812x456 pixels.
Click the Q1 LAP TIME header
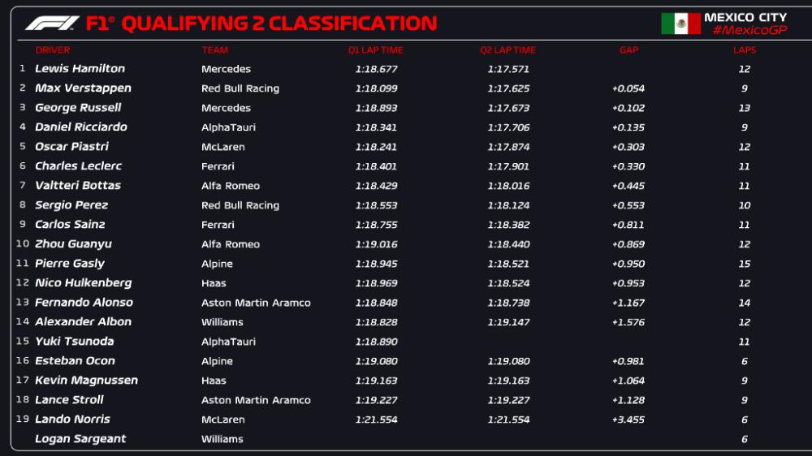(375, 50)
